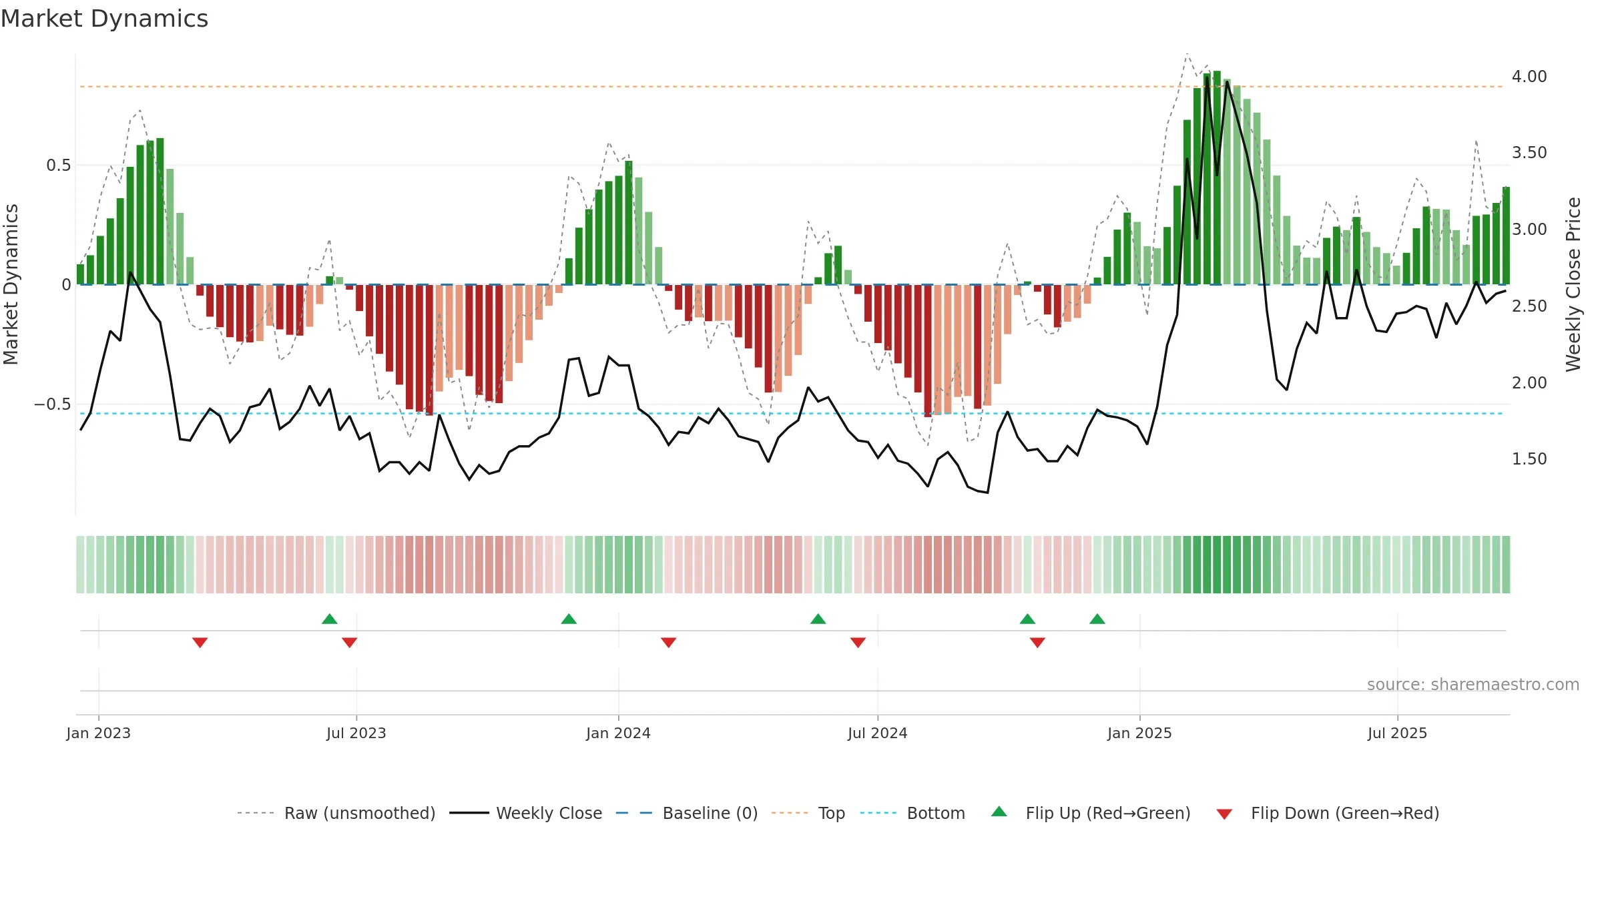Click the Weekly Close Price axis title
This screenshot has height=901, width=1602.
[1574, 284]
